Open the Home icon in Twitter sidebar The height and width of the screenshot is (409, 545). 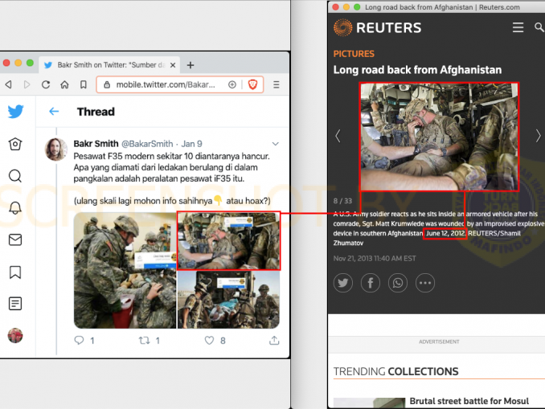click(15, 144)
